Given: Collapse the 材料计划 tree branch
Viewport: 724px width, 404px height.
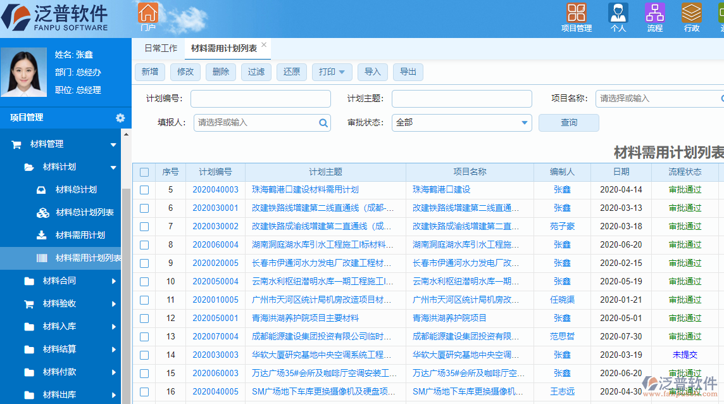Looking at the screenshot, I should [113, 168].
